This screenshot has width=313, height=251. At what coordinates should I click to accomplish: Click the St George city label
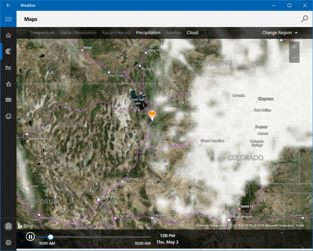coord(131,179)
